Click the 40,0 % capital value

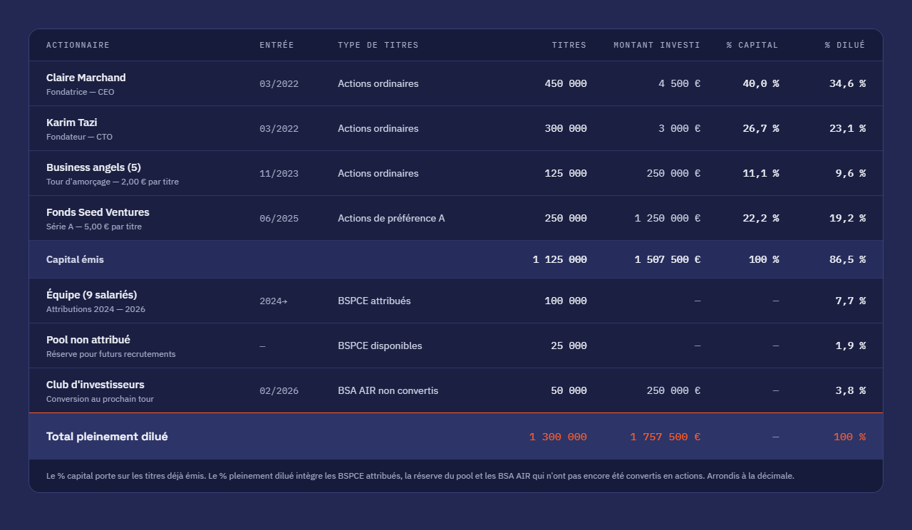[x=761, y=84]
